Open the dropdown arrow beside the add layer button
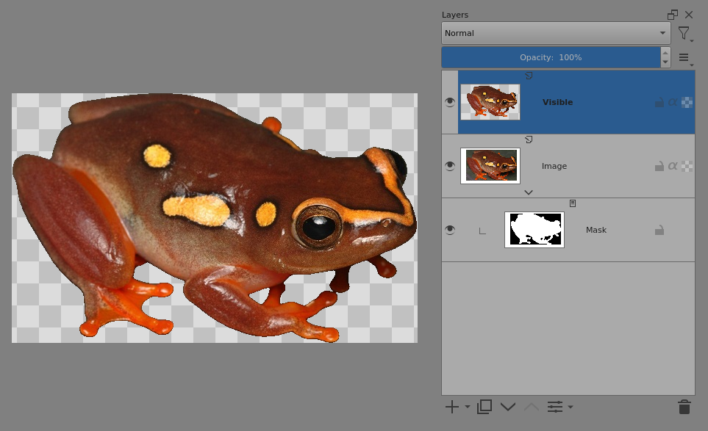Viewport: 708px width, 431px height. click(468, 407)
